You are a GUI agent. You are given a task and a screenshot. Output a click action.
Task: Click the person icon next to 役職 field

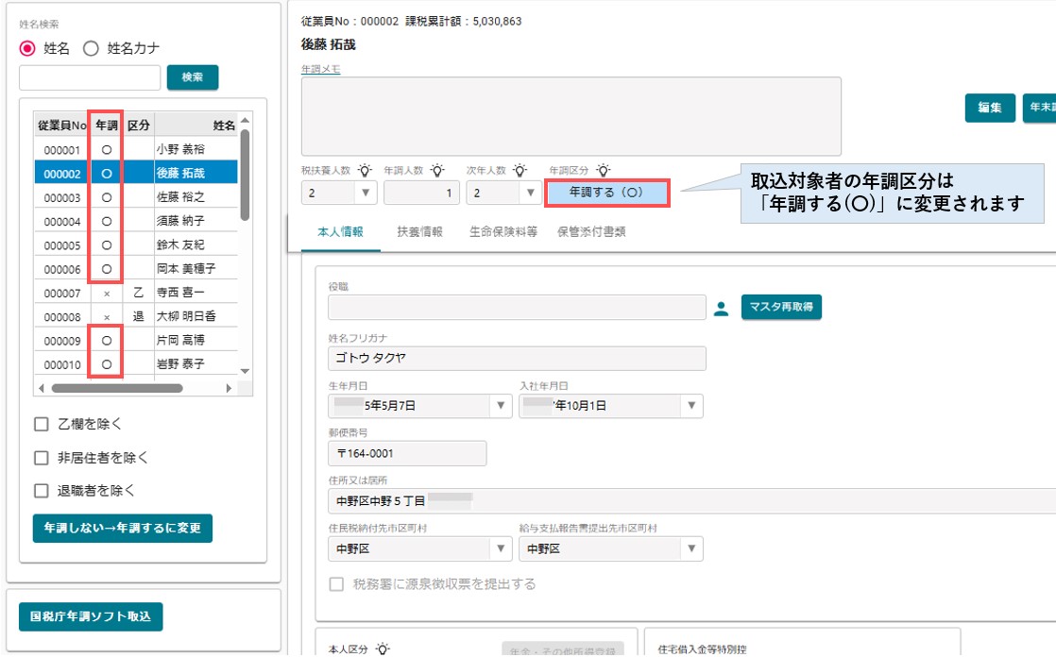click(x=722, y=309)
